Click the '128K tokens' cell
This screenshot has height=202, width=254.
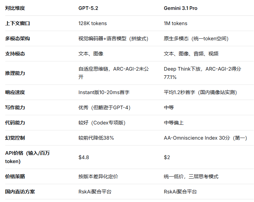[93, 23]
